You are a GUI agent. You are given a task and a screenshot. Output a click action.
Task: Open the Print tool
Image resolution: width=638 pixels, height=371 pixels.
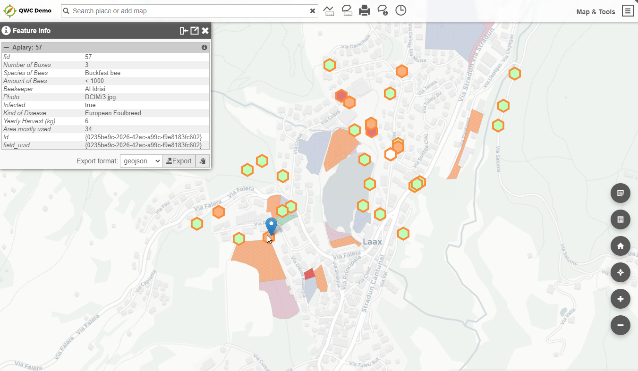(x=365, y=10)
